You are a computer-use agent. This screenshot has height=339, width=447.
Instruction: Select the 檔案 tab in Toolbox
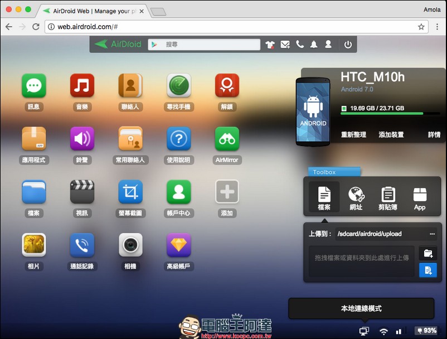pyautogui.click(x=324, y=197)
